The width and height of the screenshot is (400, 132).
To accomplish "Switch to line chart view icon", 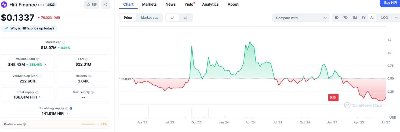I will [x=173, y=18].
